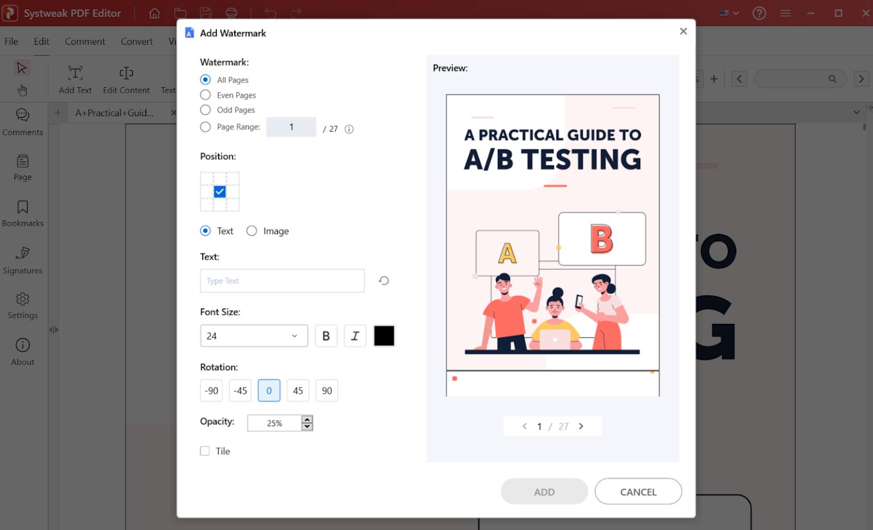Click the watermark Type Text field
This screenshot has width=873, height=530.
click(x=282, y=281)
